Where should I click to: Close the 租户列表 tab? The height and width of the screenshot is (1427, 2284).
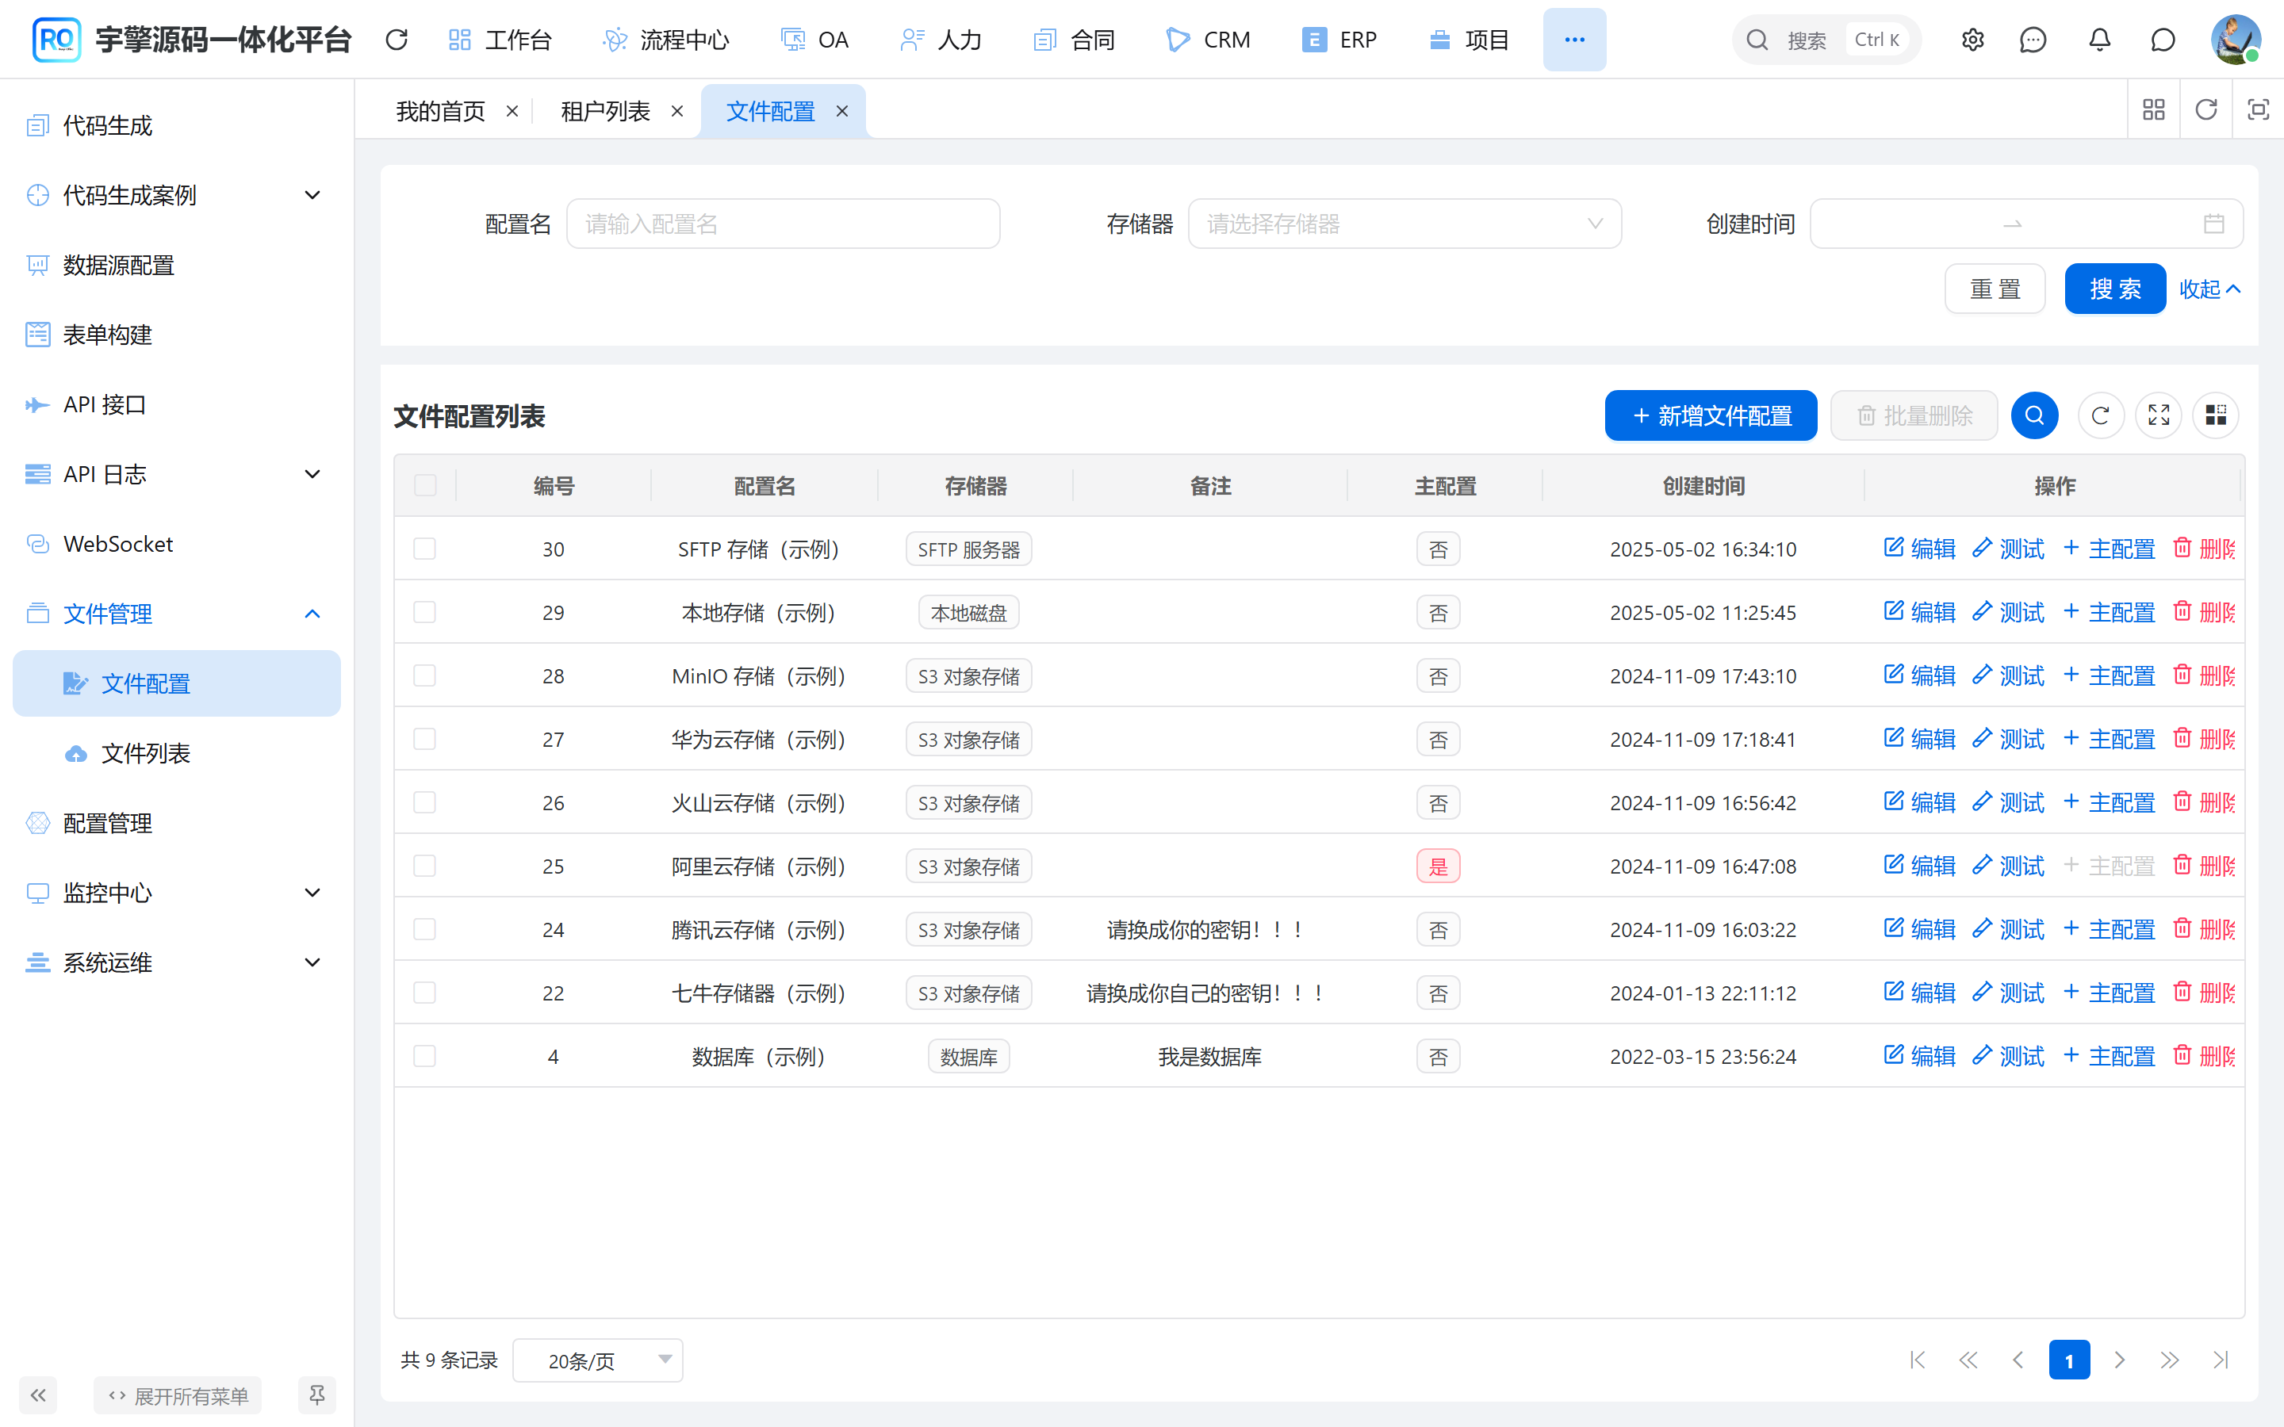tap(676, 111)
